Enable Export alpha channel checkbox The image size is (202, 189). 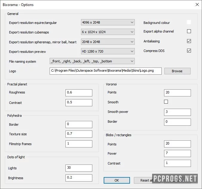tap(189, 31)
